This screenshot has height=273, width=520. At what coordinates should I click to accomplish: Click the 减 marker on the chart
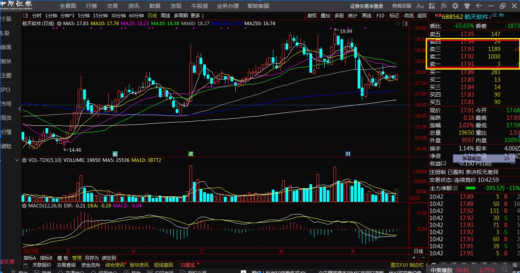coord(191,154)
